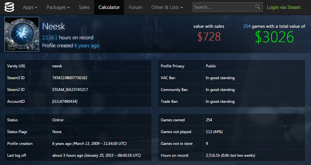
Task: Click VAC Ban 'In good standing' value
Action: tap(220, 78)
